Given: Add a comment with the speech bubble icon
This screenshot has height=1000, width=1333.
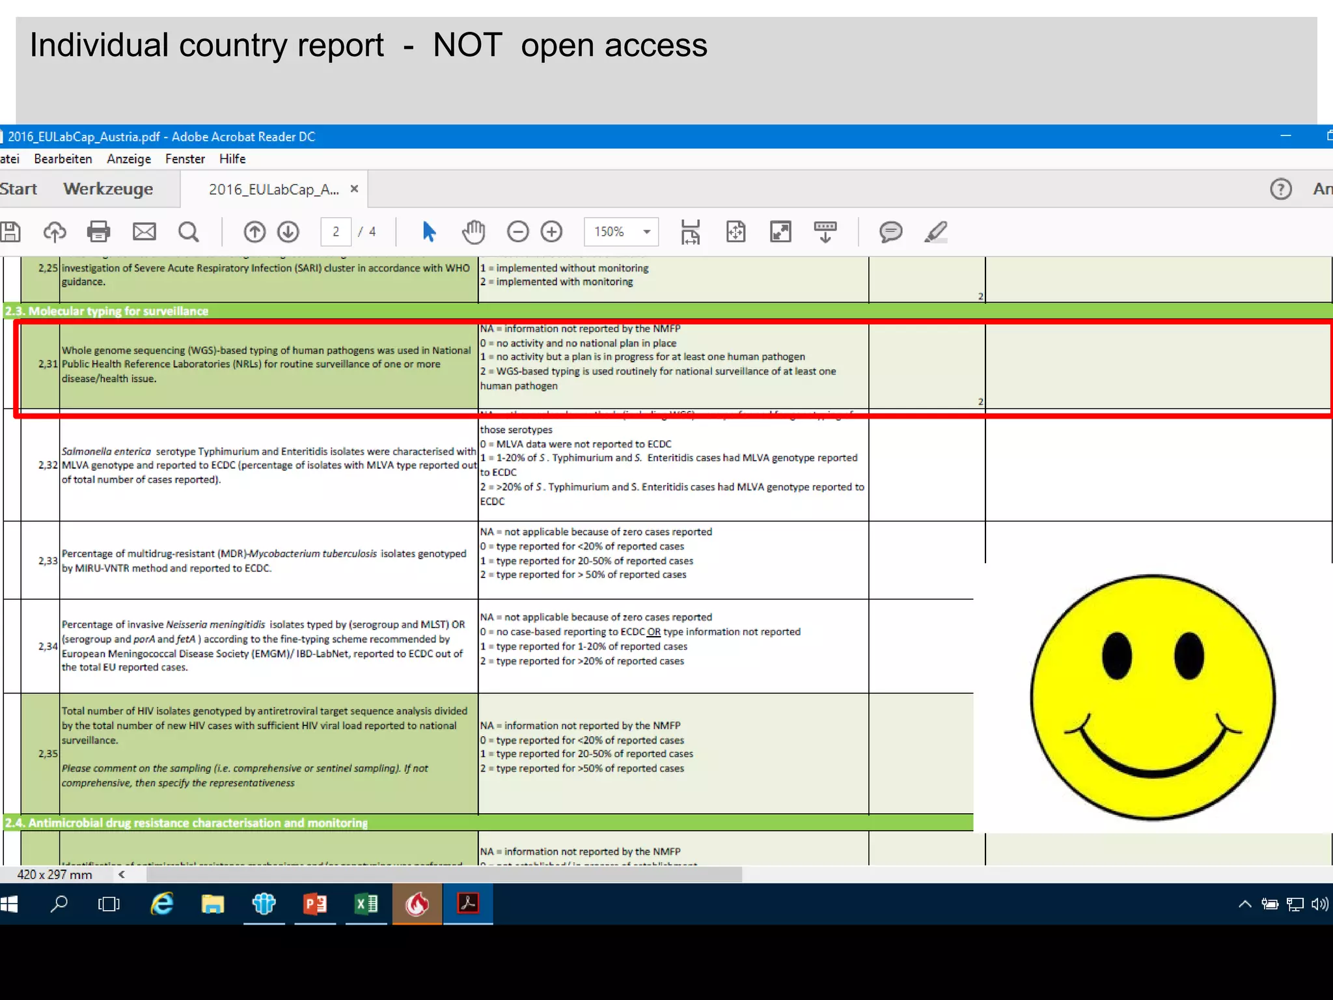Looking at the screenshot, I should click(x=890, y=232).
